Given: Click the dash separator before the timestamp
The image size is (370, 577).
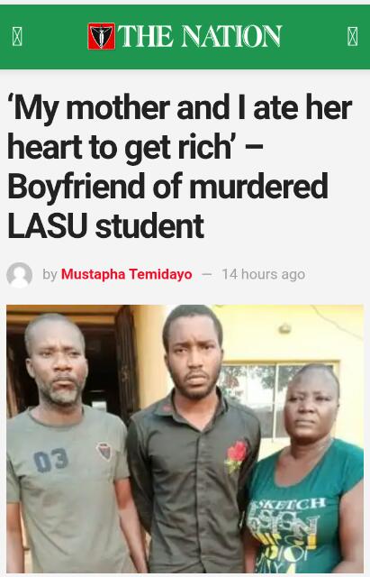Looking at the screenshot, I should pyautogui.click(x=207, y=274).
